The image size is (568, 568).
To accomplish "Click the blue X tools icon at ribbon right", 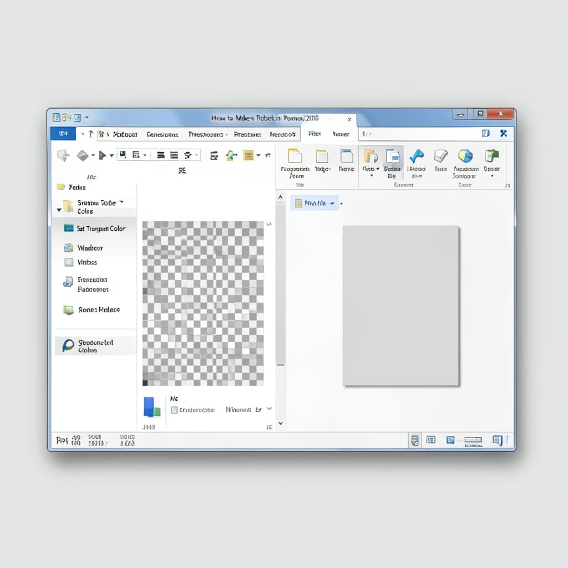I will 504,134.
